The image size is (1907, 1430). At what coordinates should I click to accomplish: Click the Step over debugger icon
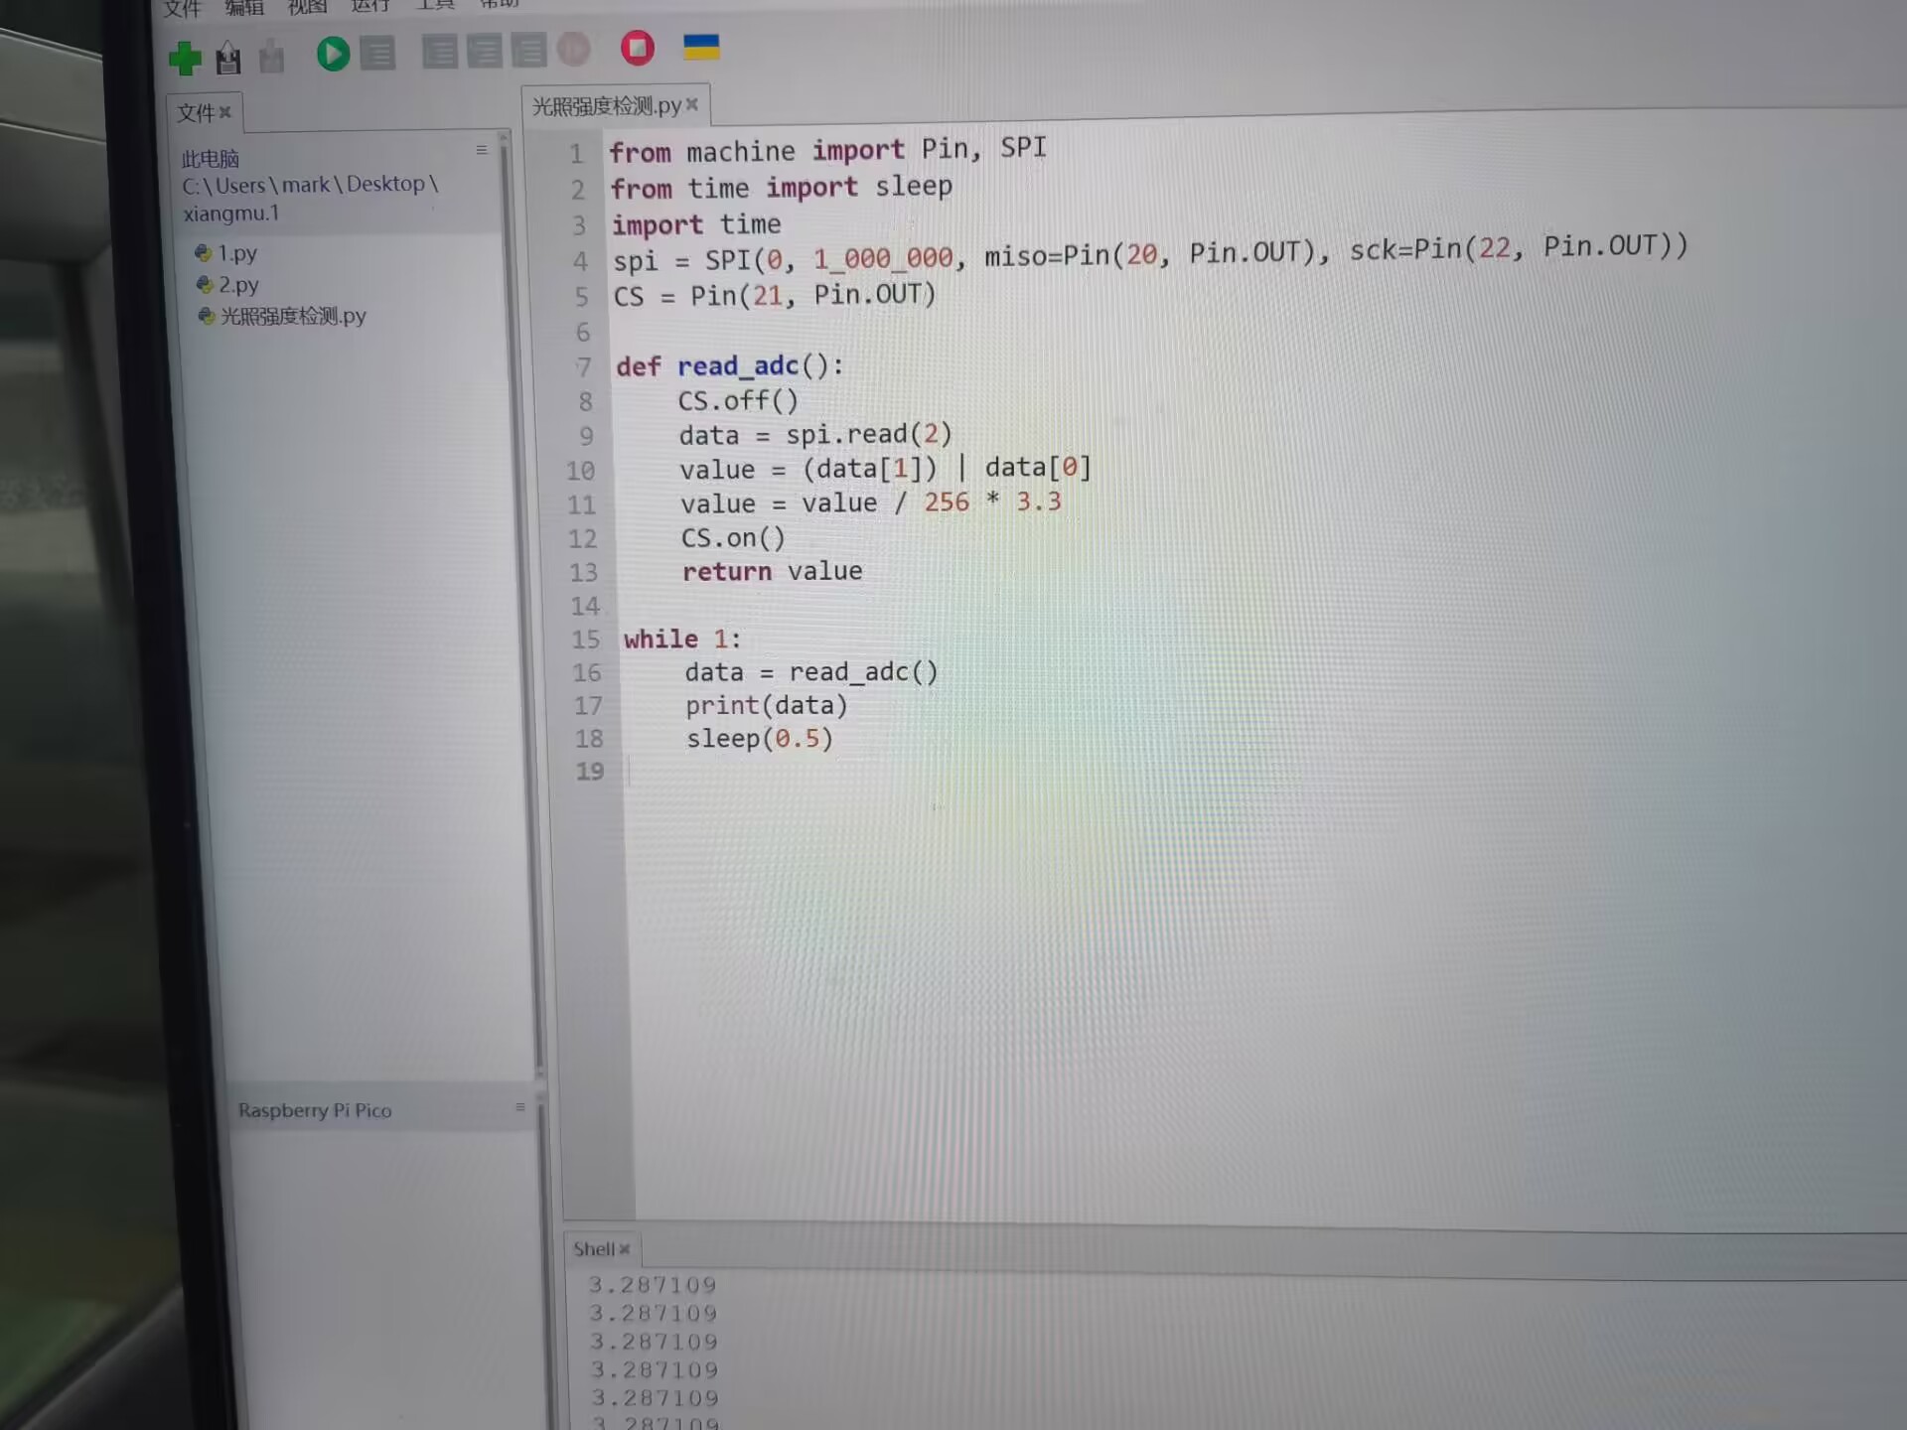coord(440,52)
